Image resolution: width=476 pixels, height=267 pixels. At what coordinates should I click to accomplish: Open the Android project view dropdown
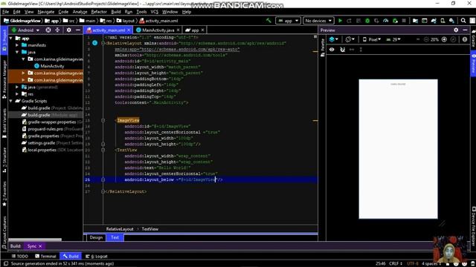click(25, 30)
